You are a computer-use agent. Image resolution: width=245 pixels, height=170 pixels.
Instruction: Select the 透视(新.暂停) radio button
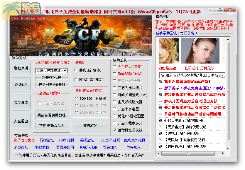coord(76,70)
